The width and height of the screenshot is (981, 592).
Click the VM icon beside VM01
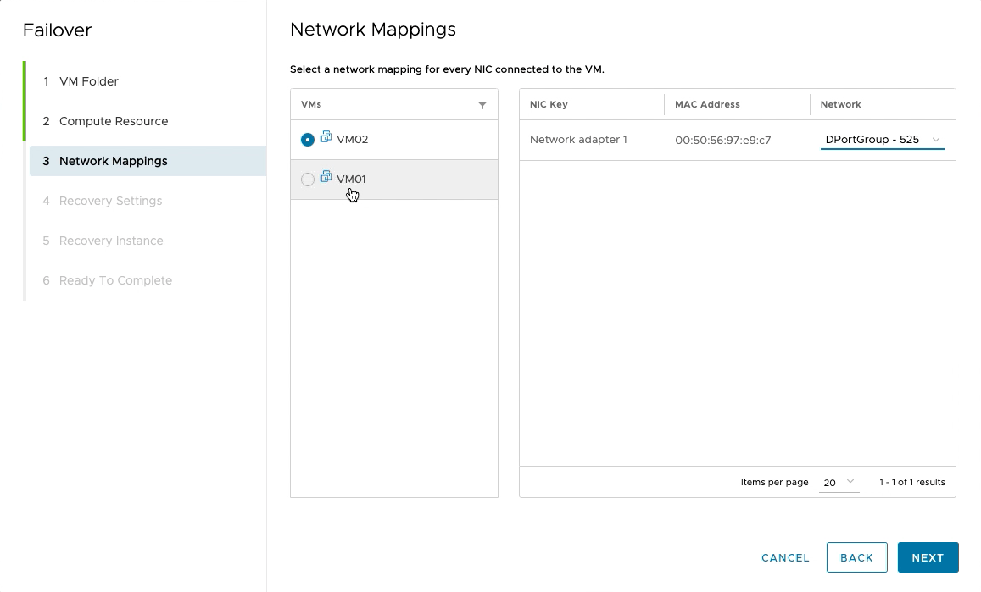(326, 177)
